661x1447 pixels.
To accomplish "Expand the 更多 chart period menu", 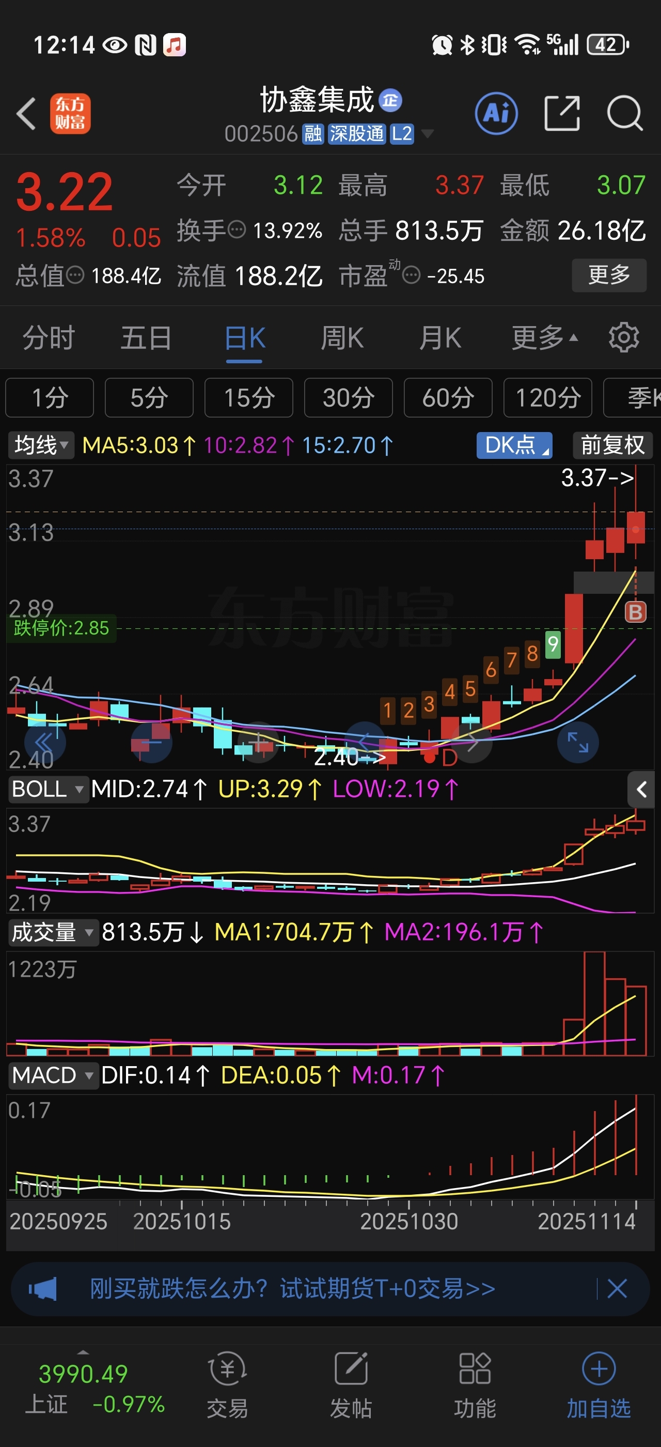I will coord(544,337).
